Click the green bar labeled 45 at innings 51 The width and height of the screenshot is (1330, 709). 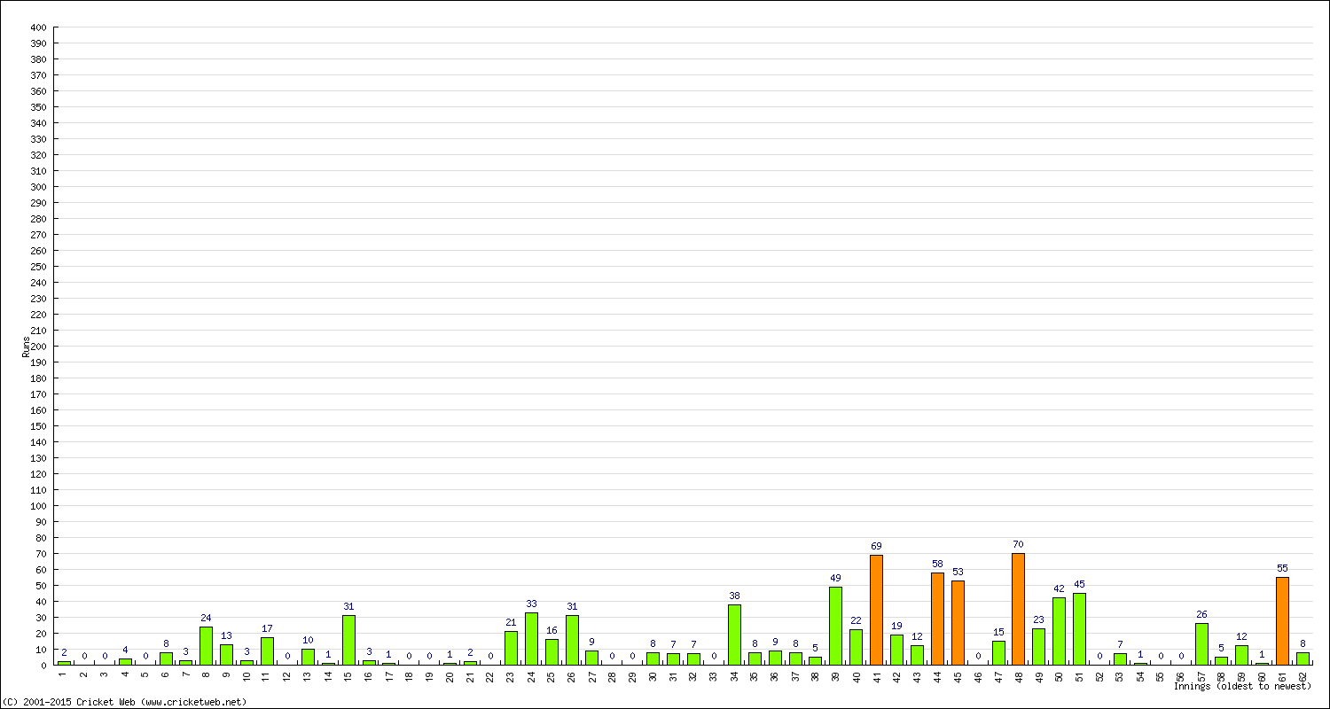(x=1079, y=628)
